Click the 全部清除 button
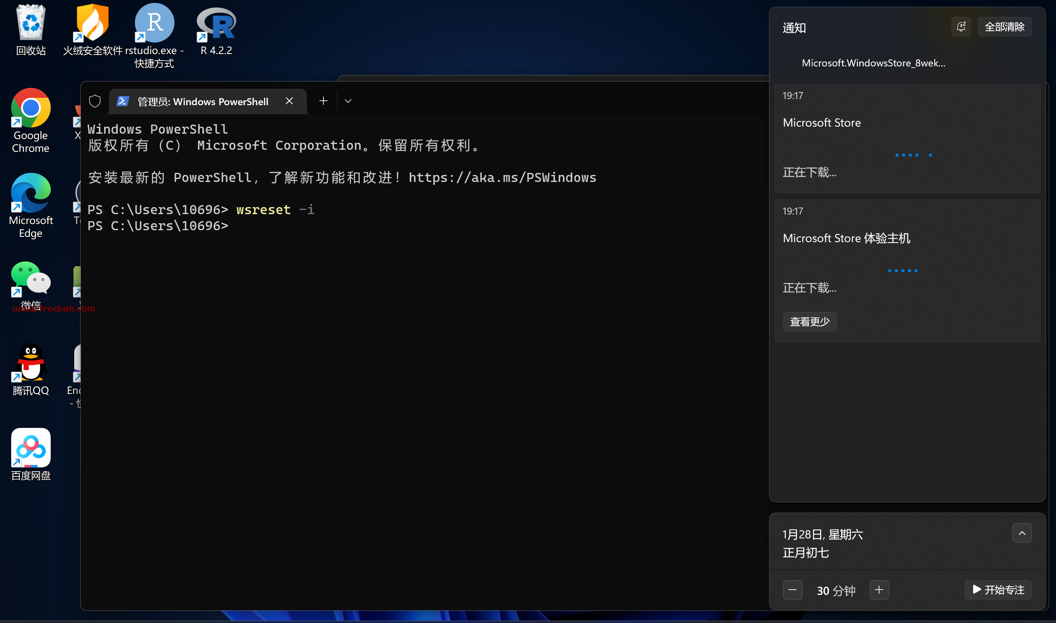This screenshot has width=1056, height=623. [x=1004, y=27]
